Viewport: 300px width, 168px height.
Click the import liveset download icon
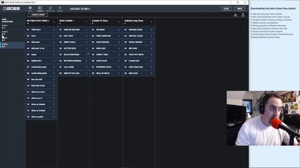(235, 15)
